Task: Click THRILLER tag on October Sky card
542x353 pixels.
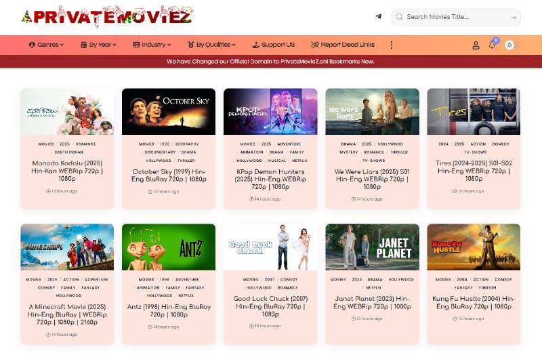Action: pos(186,161)
